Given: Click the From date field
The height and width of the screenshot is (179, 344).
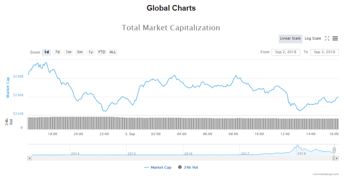Looking at the screenshot, I should coord(286,52).
